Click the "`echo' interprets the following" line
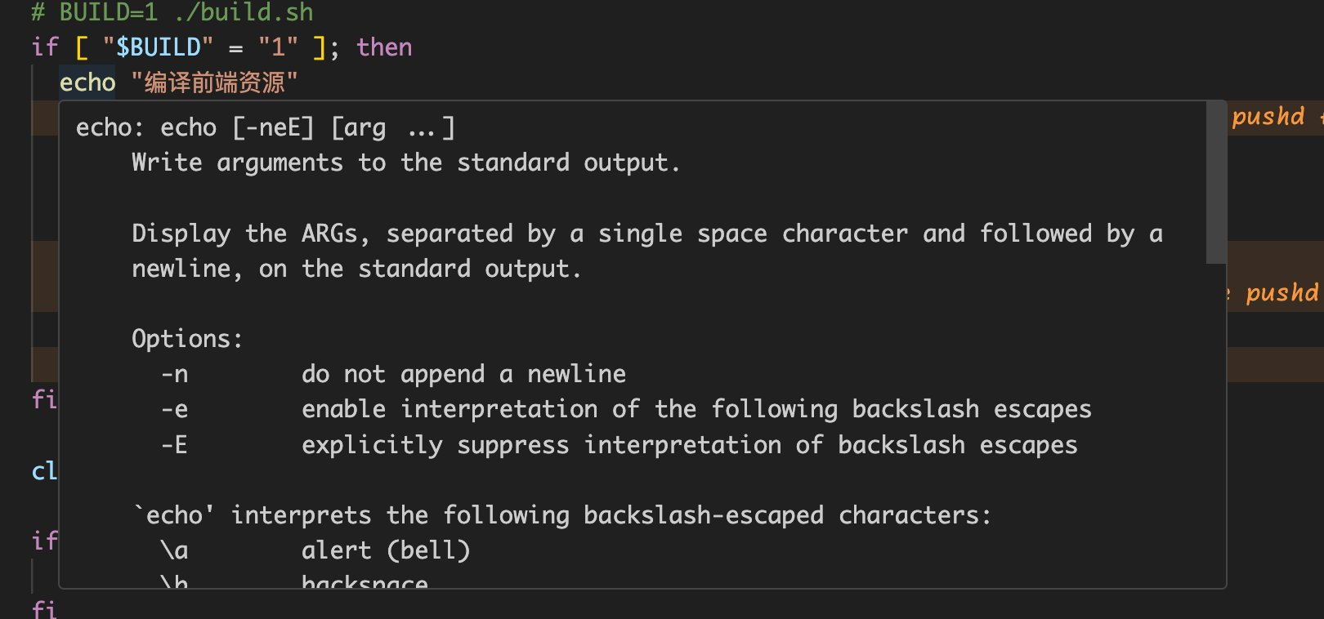This screenshot has height=619, width=1324. coord(562,516)
